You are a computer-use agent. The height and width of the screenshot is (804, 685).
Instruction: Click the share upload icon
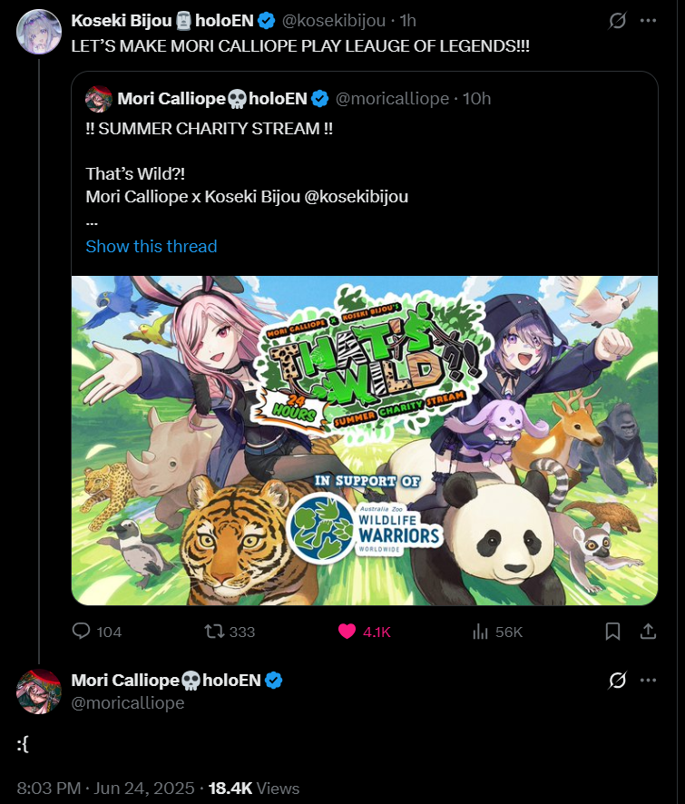[649, 632]
